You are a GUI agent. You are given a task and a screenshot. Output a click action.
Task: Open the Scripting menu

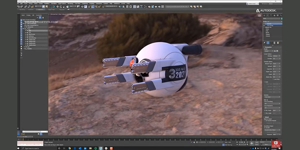pyautogui.click(x=91, y=4)
